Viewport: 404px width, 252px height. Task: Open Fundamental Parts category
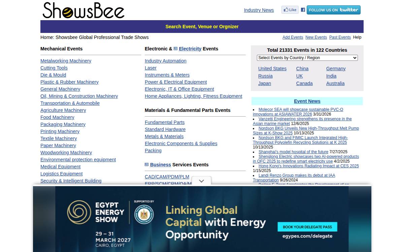165,122
